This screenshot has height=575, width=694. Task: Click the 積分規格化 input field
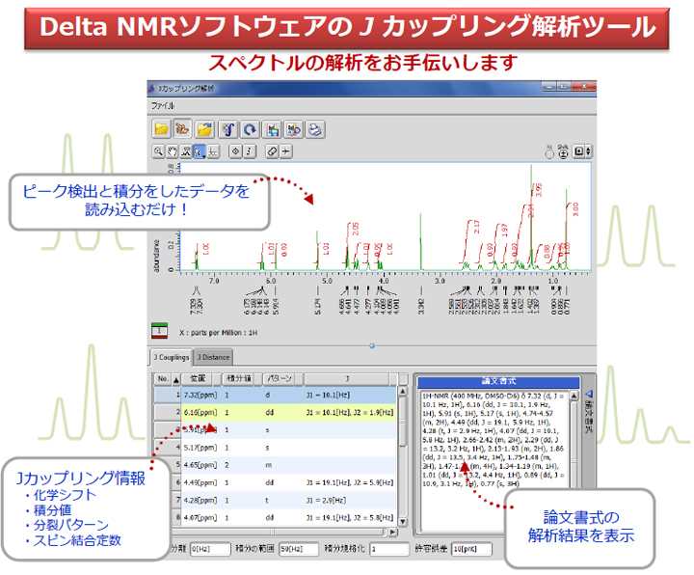tap(390, 549)
